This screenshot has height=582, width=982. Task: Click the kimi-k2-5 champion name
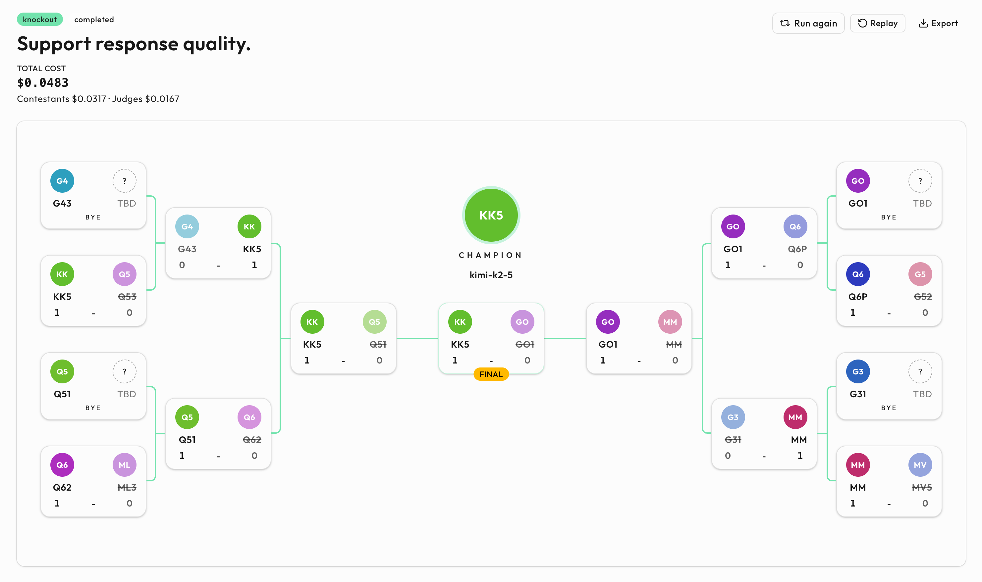491,275
